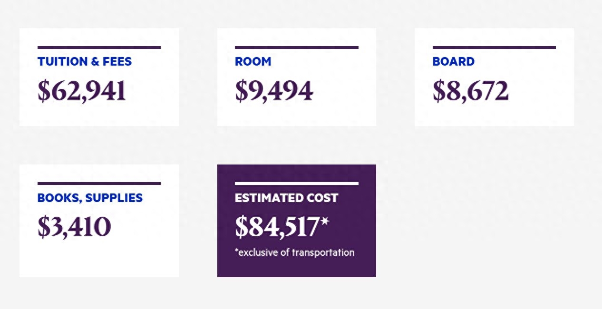Click the Tuition & Fees heading
This screenshot has height=309, width=602.
[x=85, y=61]
